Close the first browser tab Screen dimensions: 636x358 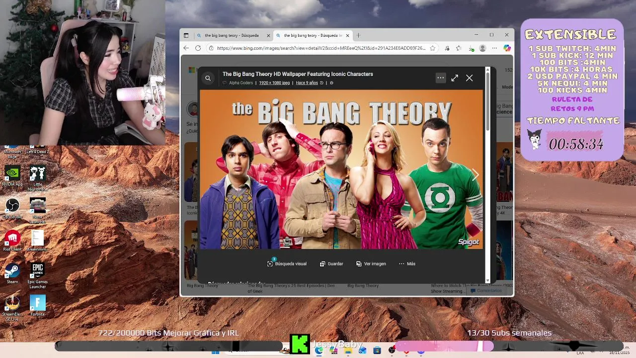[x=269, y=36]
